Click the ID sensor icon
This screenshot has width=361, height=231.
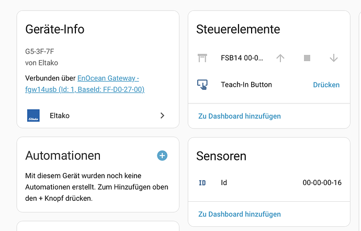(202, 183)
